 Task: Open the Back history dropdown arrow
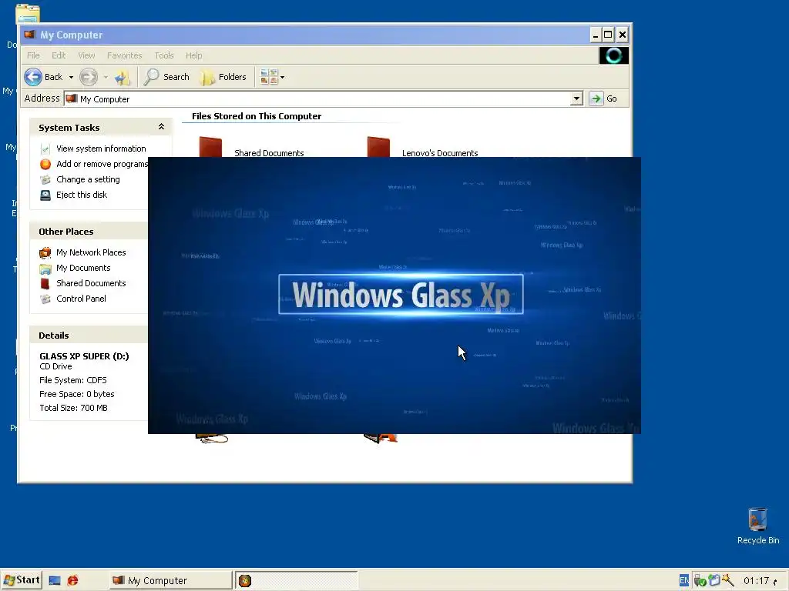point(71,78)
